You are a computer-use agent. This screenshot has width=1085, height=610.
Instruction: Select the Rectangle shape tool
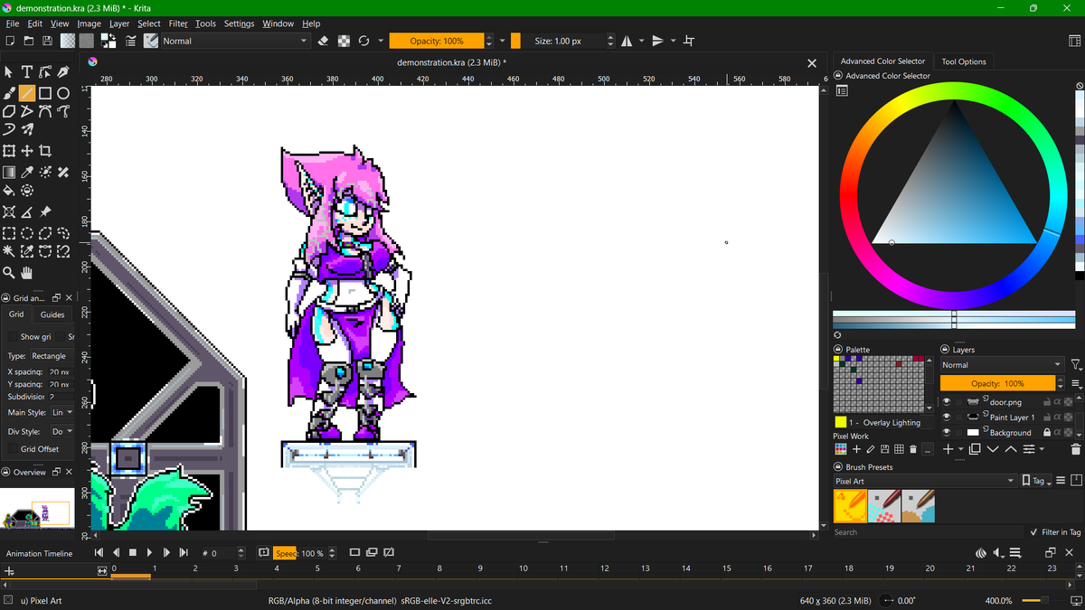point(45,93)
